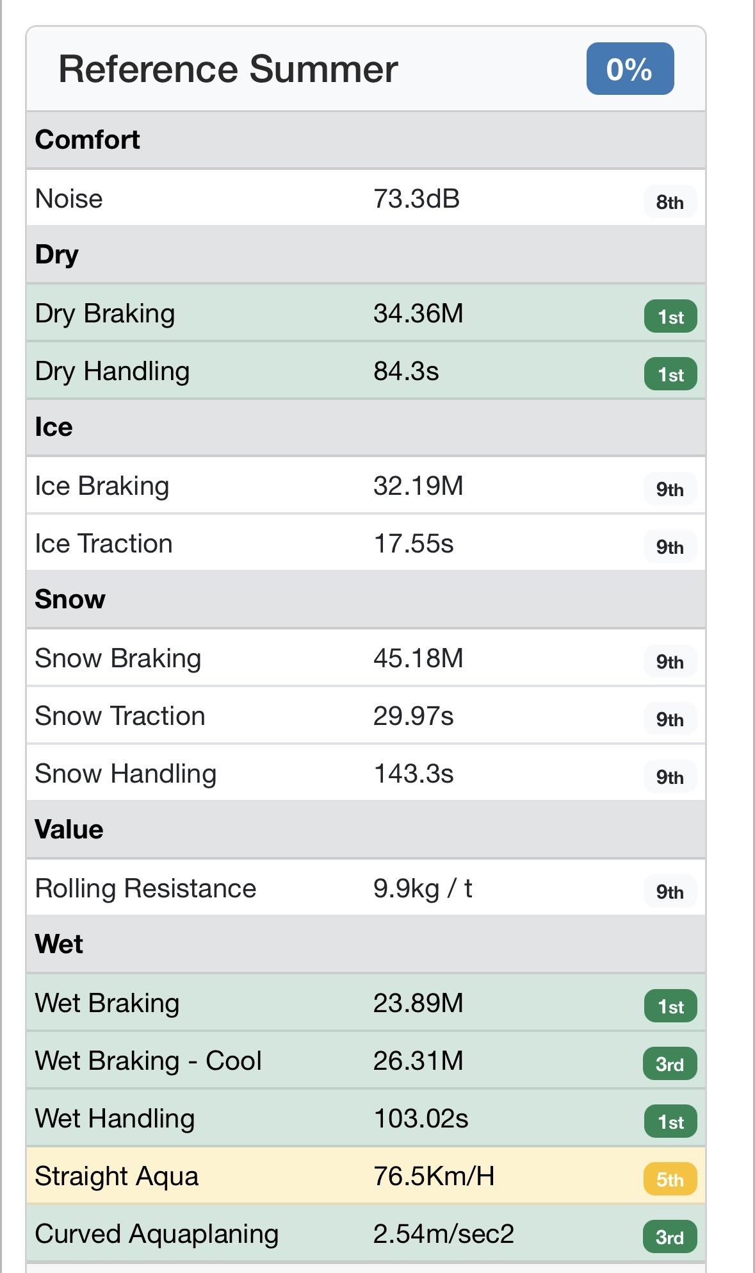Tap the Wet Braking 1st badge

point(670,1006)
